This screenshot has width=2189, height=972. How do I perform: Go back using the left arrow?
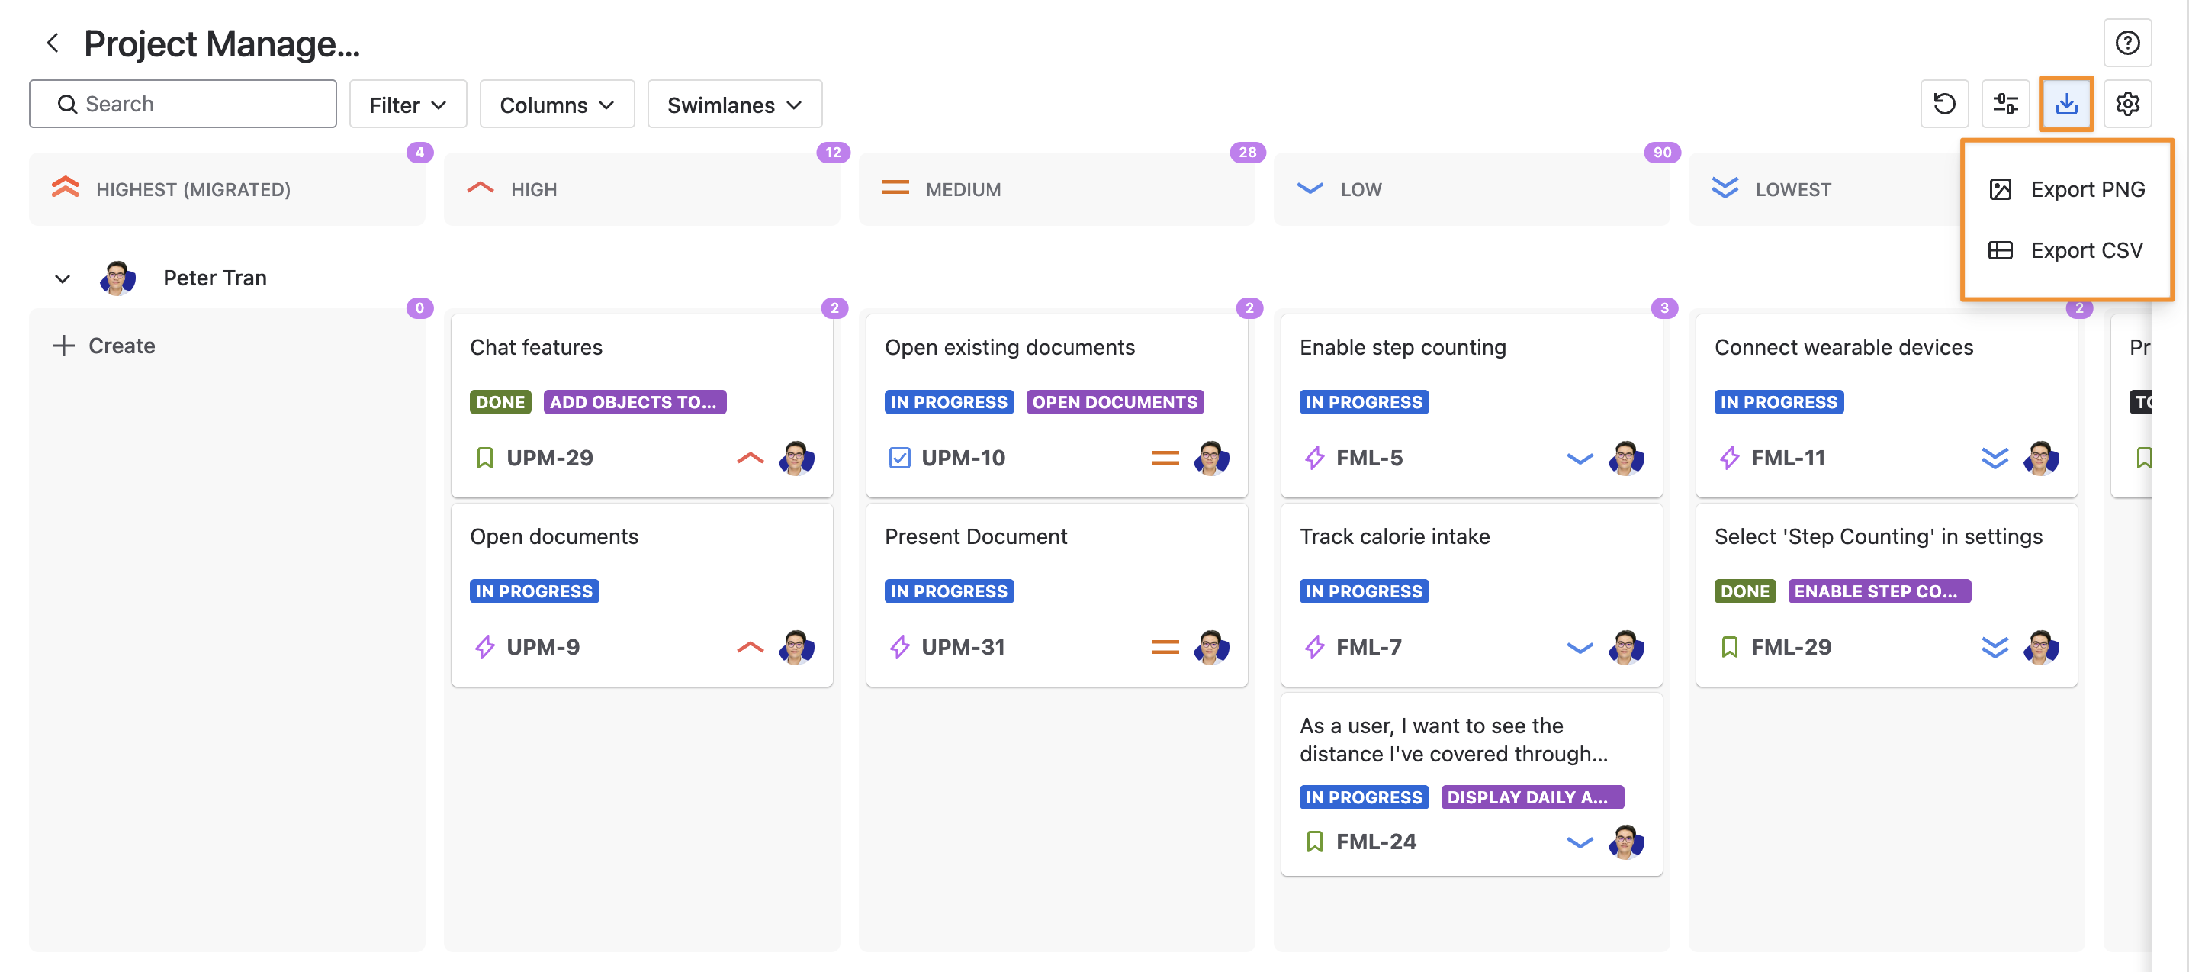(x=53, y=43)
